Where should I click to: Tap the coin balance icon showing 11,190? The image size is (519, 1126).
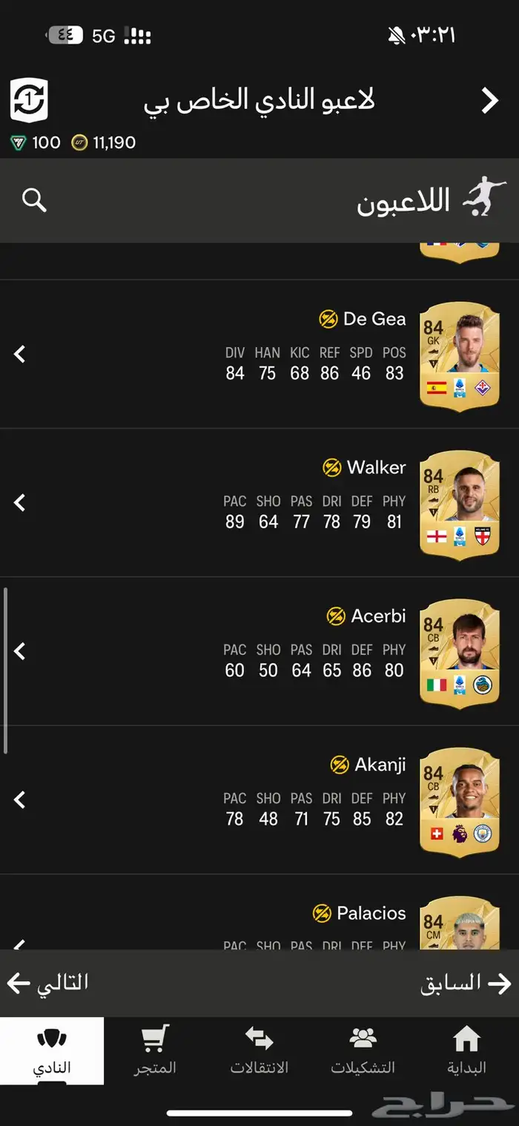click(x=79, y=142)
